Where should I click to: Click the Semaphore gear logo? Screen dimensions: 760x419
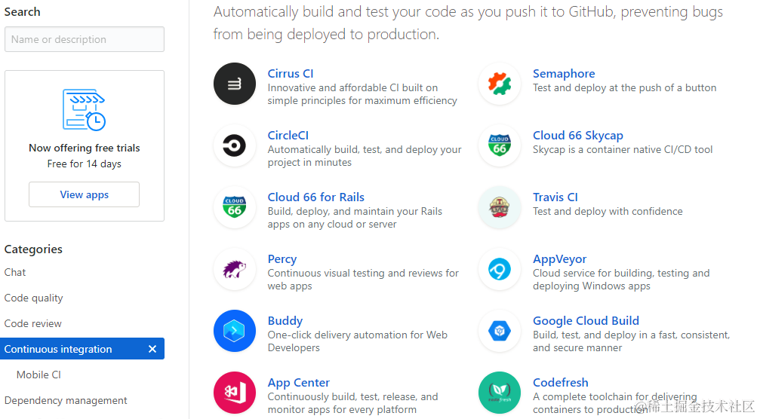click(500, 84)
